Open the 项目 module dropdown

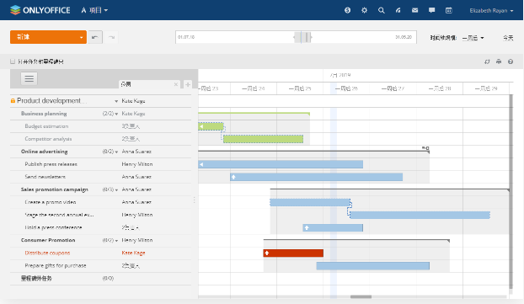click(95, 10)
